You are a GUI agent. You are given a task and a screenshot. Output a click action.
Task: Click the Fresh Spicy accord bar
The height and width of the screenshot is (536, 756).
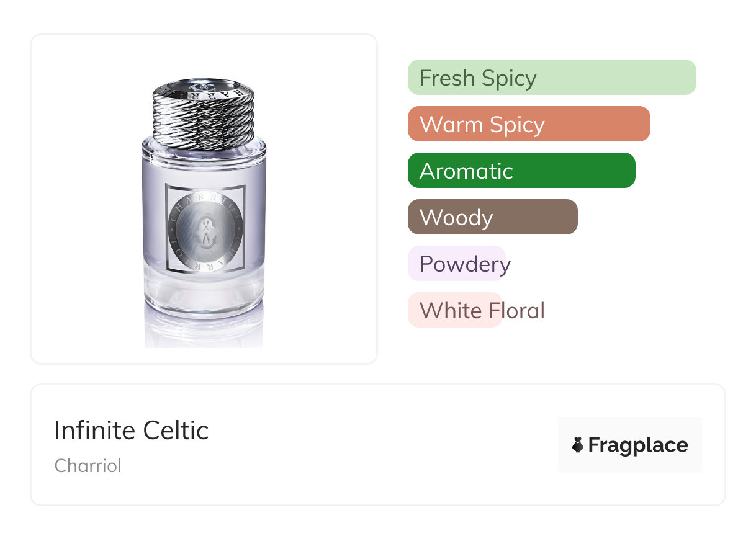coord(551,78)
